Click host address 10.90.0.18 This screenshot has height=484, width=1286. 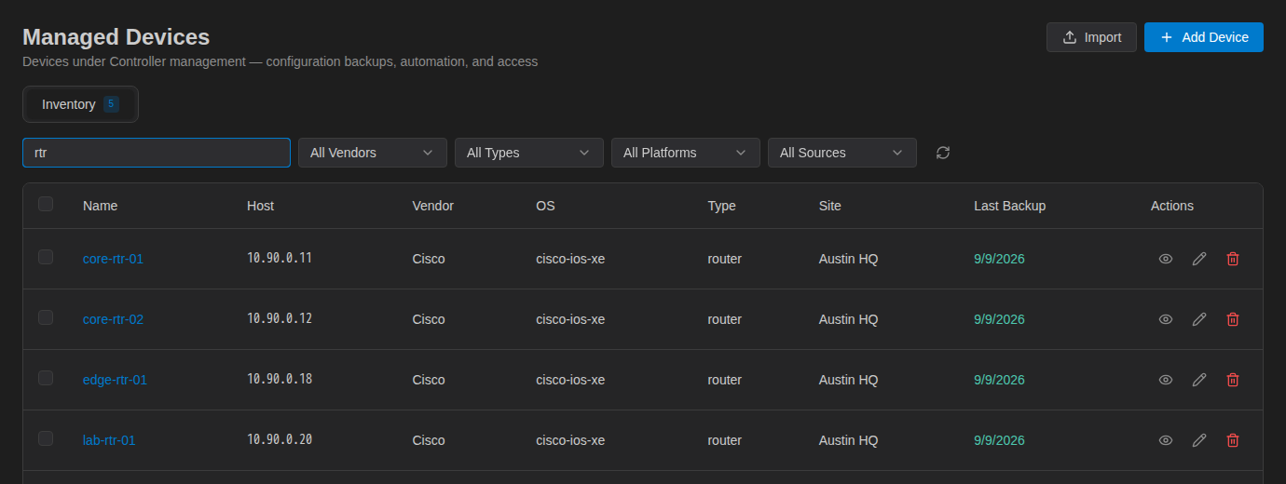click(x=280, y=380)
